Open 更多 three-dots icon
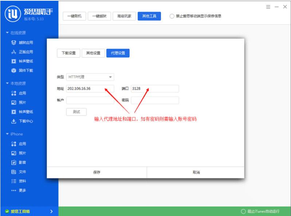 coord(13,190)
